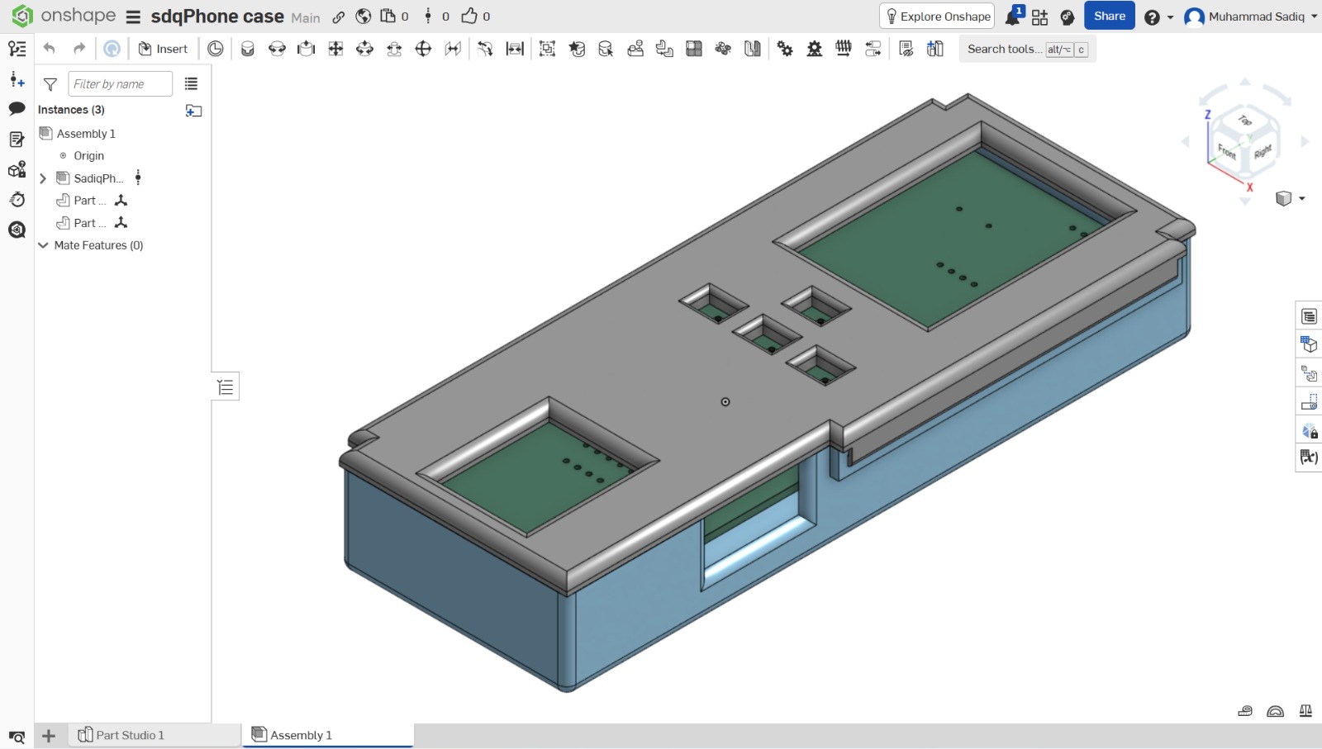Viewport: 1322px width, 749px height.
Task: Select the Planar mate tool
Action: tap(335, 49)
